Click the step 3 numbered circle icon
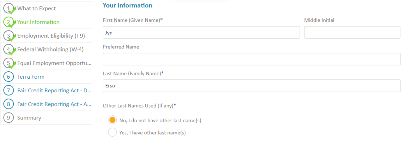408x145 pixels. (8, 36)
